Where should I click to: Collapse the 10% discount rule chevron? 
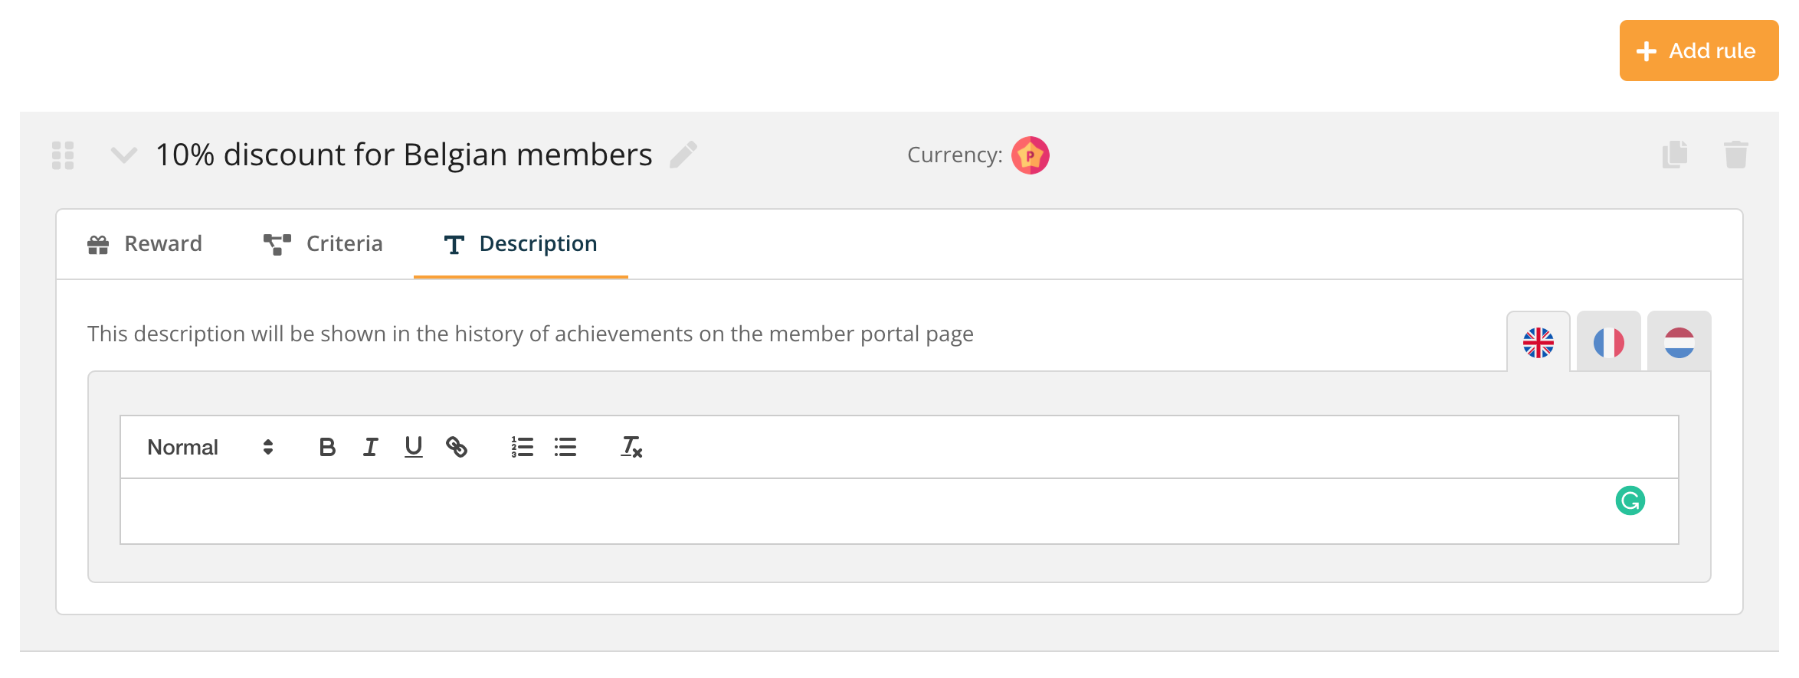[124, 155]
